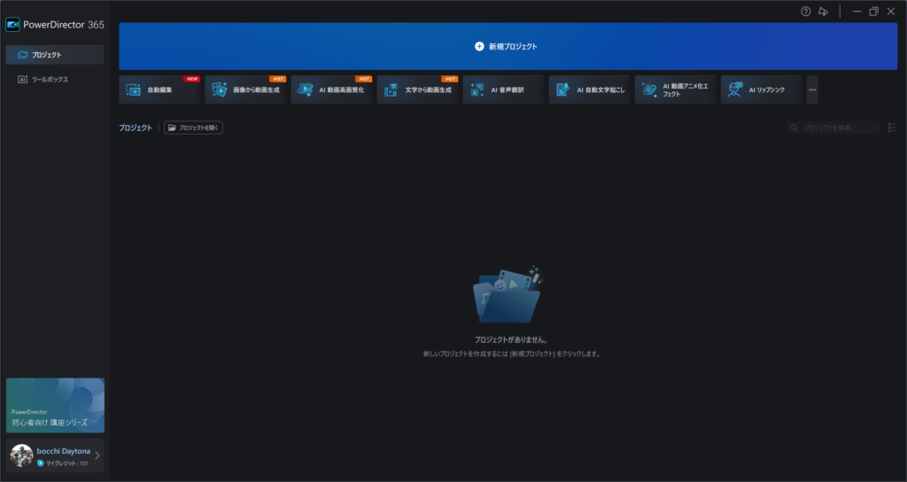Click the notifications megaphone icon

(823, 12)
